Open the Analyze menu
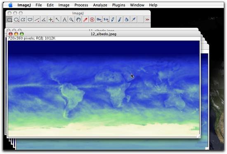This screenshot has width=227, height=154. pyautogui.click(x=100, y=5)
